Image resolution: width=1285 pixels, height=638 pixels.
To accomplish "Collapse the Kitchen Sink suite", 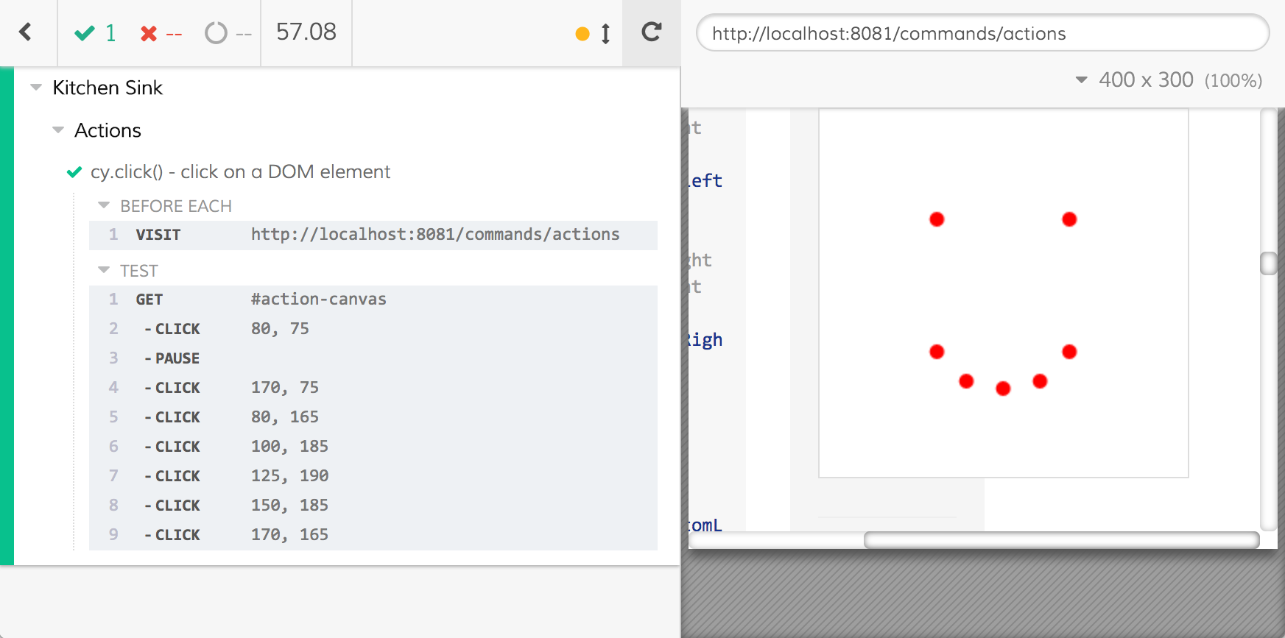I will (36, 88).
